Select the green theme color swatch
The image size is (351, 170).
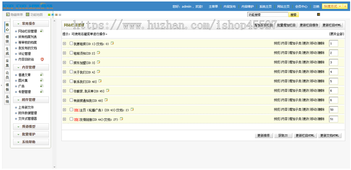[49, 15]
